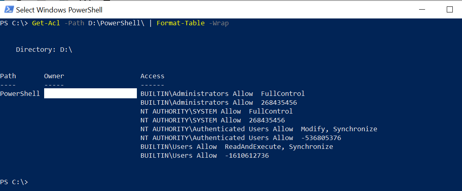Click the -Wrap parameter text
Image resolution: width=462 pixels, height=191 pixels.
[x=219, y=23]
